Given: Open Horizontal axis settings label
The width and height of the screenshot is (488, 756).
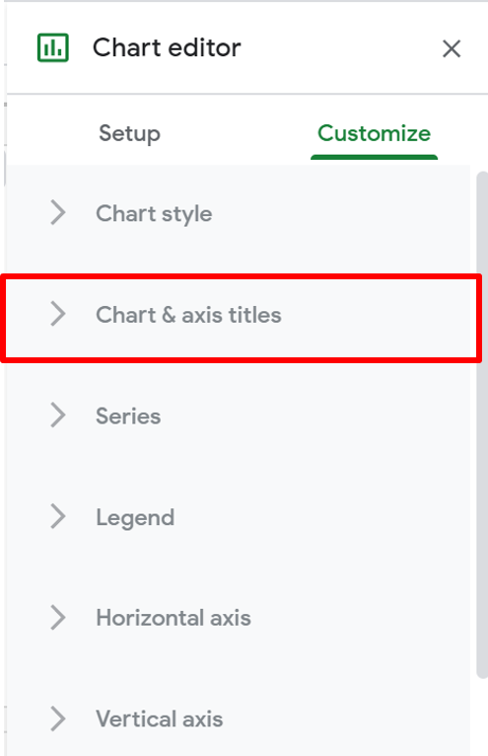Looking at the screenshot, I should click(x=174, y=618).
